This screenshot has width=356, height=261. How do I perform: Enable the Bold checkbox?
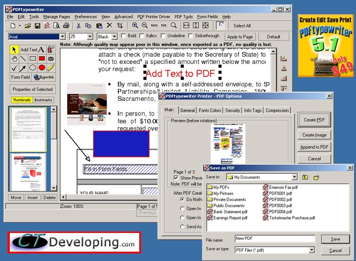124,36
